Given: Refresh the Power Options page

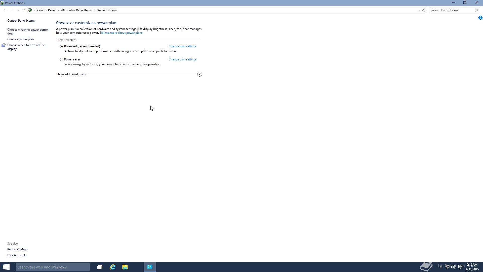Looking at the screenshot, I should (x=424, y=10).
